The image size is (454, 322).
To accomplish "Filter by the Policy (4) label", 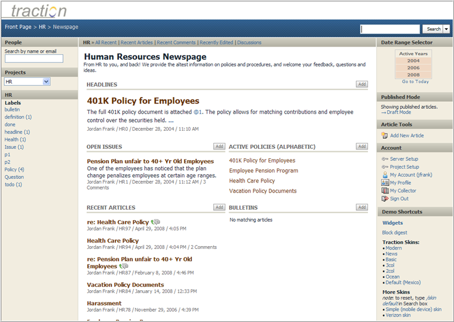I will coord(14,170).
